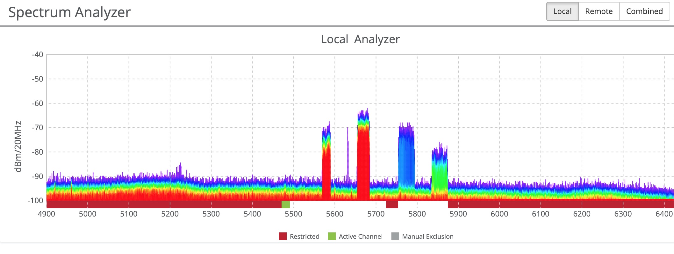Image resolution: width=674 pixels, height=254 pixels.
Task: Click the "Local Analyzer" chart title
Action: (360, 39)
